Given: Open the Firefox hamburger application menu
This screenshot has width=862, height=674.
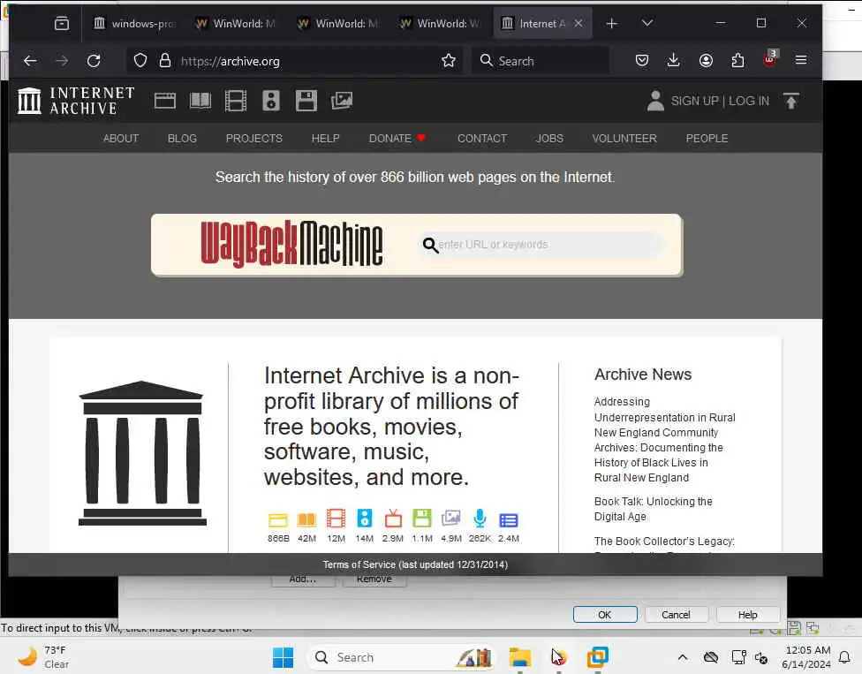Looking at the screenshot, I should click(x=801, y=60).
